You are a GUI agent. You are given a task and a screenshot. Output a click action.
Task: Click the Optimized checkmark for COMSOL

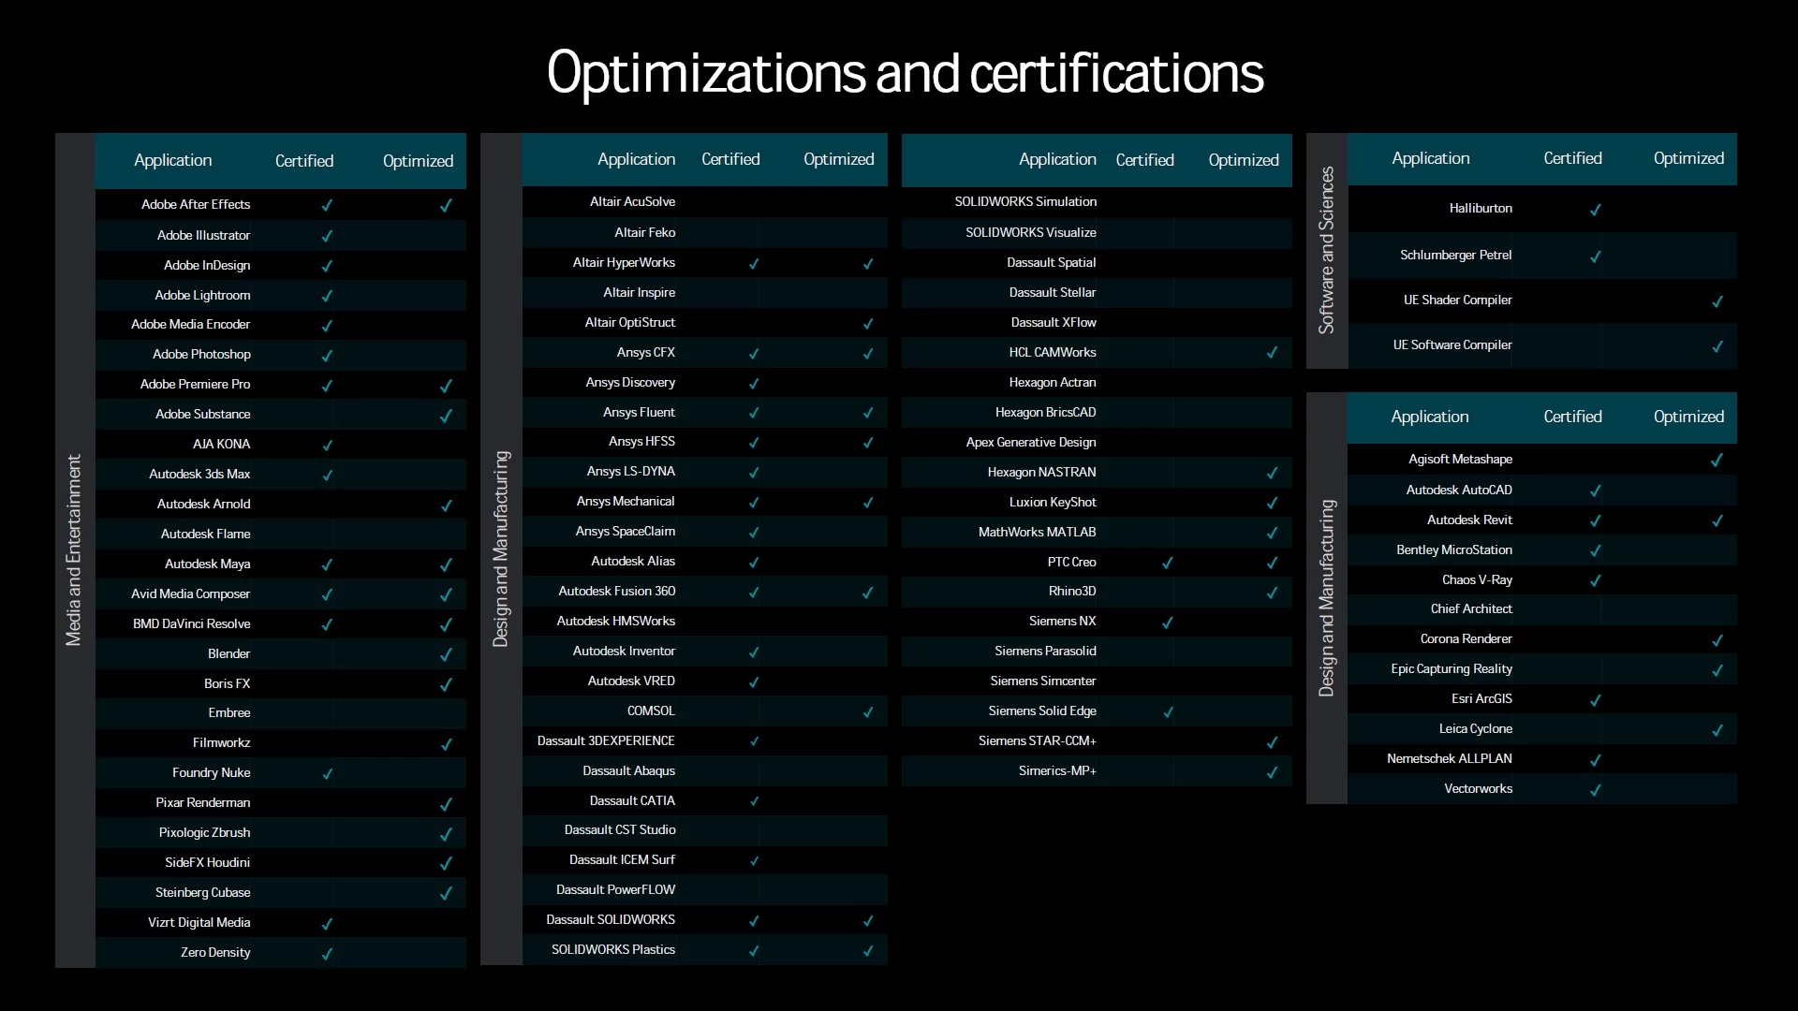coord(868,711)
